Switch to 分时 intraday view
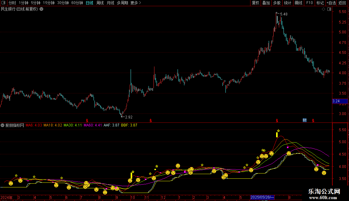 click(x=12, y=3)
